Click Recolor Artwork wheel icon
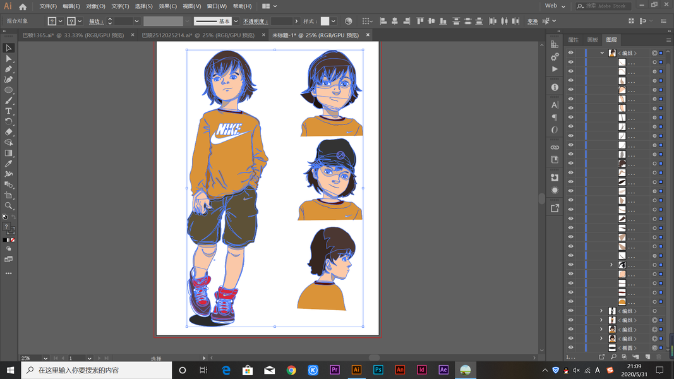674x379 pixels. click(348, 21)
